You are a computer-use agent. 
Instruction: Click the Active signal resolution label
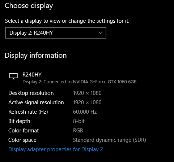(x=36, y=102)
